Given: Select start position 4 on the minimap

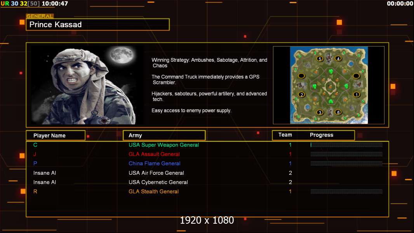Looking at the screenshot, I should click(338, 58).
